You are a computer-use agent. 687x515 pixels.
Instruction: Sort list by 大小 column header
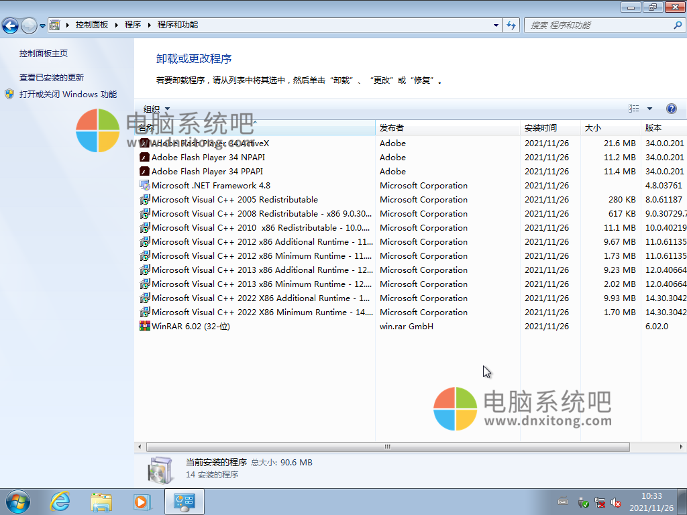tap(611, 128)
